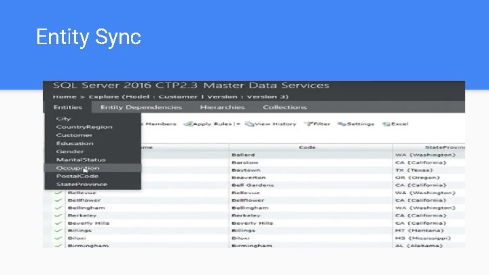The height and width of the screenshot is (275, 489).
Task: Click Bell Gardens in Code column
Action: tap(253, 185)
